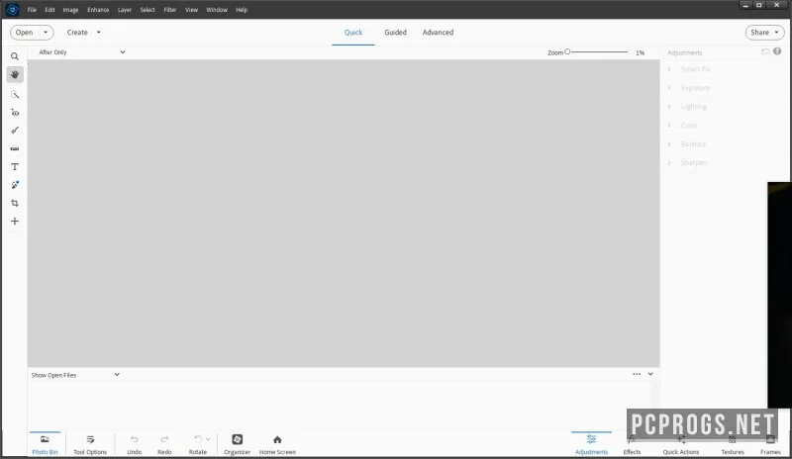792x459 pixels.
Task: Click the Photoshop Elements app logo
Action: 13,9
